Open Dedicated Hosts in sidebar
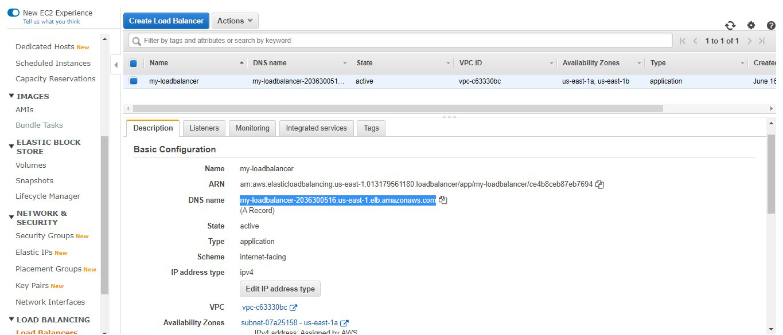Screen dimensions: 783x335 pyautogui.click(x=45, y=47)
